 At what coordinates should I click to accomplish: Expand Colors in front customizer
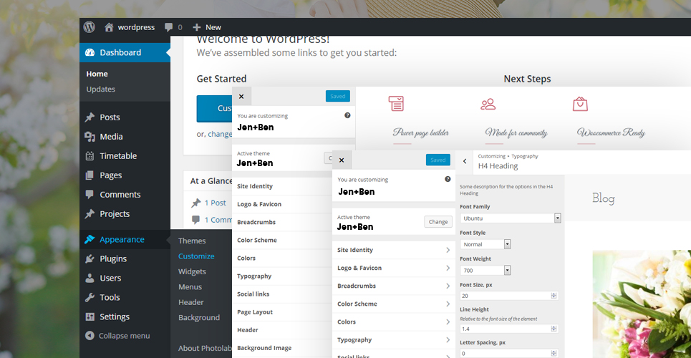click(x=394, y=322)
